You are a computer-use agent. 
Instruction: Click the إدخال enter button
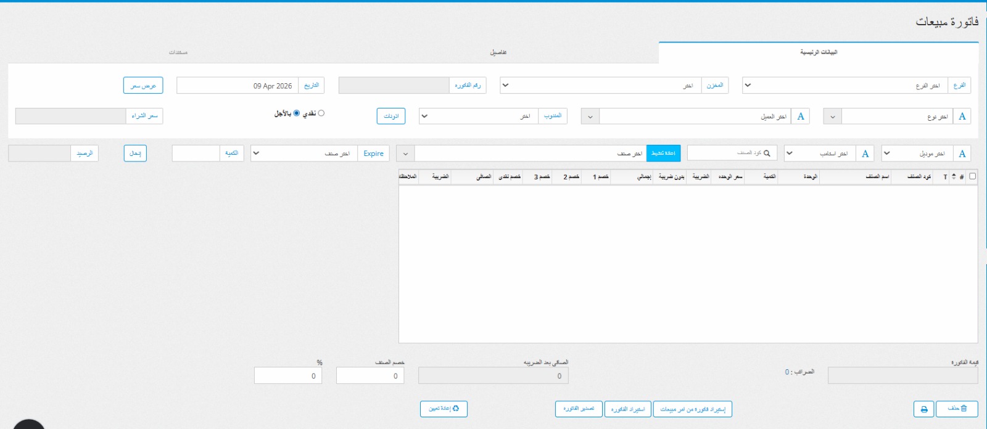pos(135,153)
